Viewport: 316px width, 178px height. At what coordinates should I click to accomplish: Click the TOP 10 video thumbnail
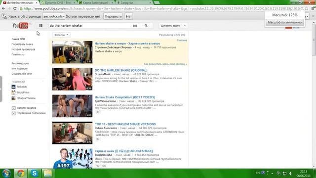coord(73,133)
